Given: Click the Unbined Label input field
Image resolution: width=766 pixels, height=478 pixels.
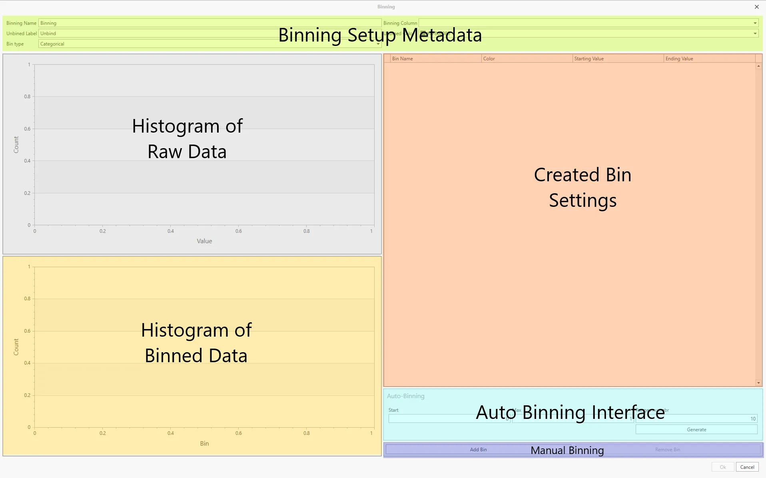Looking at the screenshot, I should [209, 34].
